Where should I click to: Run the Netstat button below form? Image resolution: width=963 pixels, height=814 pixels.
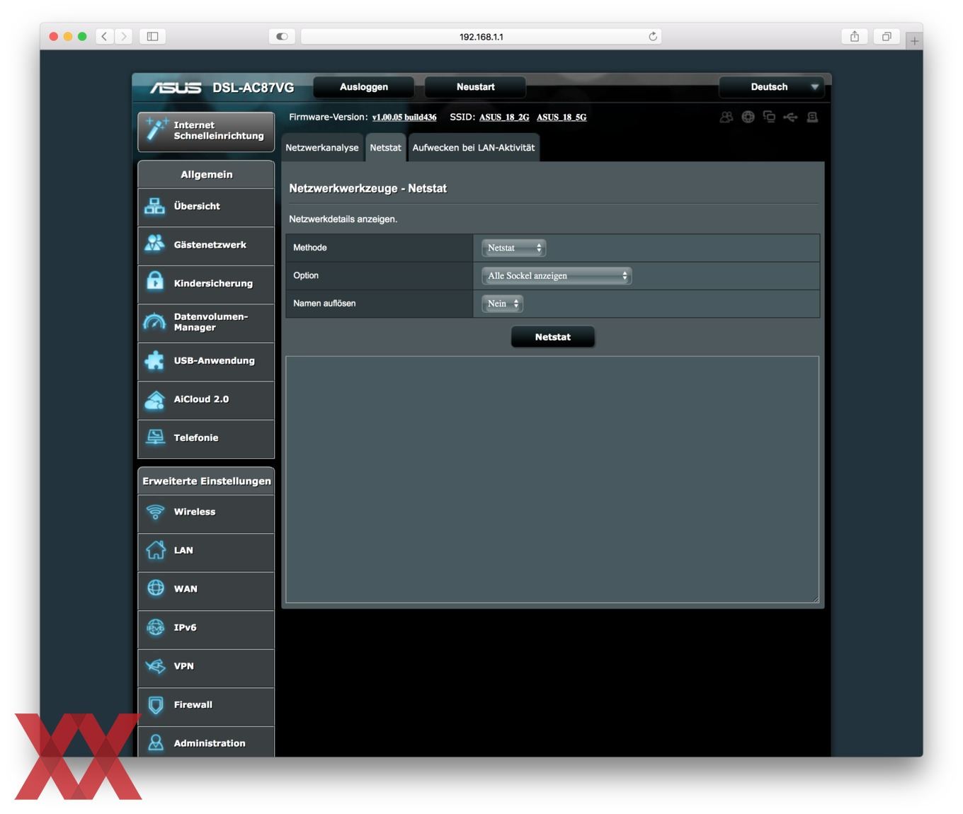click(552, 337)
